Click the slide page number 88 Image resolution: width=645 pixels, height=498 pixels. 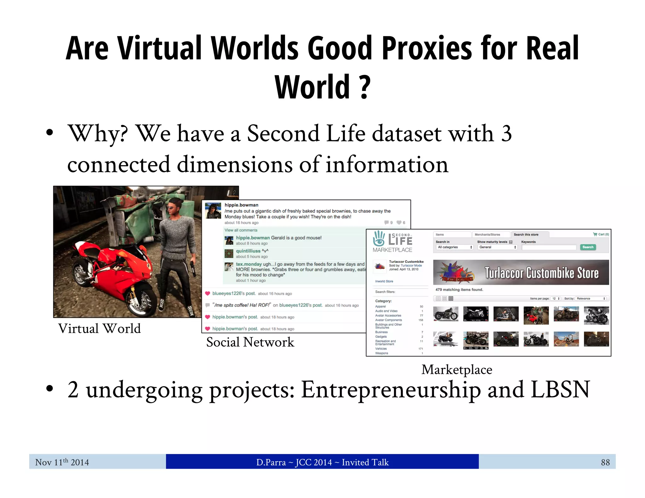pyautogui.click(x=605, y=462)
